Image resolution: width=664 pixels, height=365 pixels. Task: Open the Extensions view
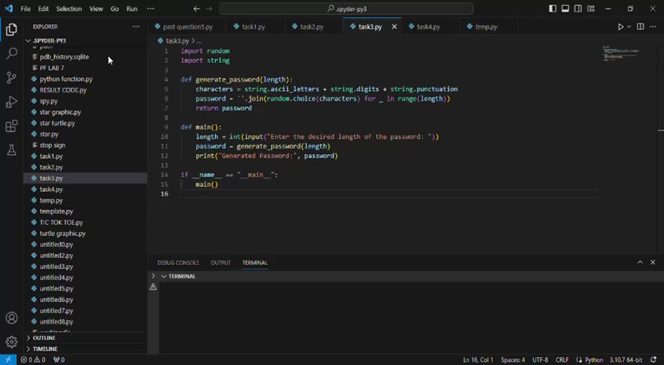coord(11,126)
